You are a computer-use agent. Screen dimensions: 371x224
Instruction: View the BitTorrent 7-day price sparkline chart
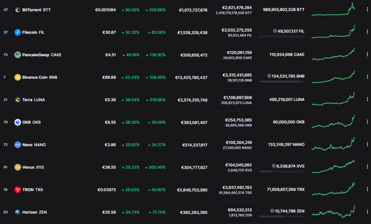pos(333,9)
